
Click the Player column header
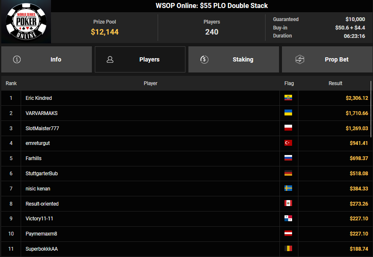tap(150, 83)
